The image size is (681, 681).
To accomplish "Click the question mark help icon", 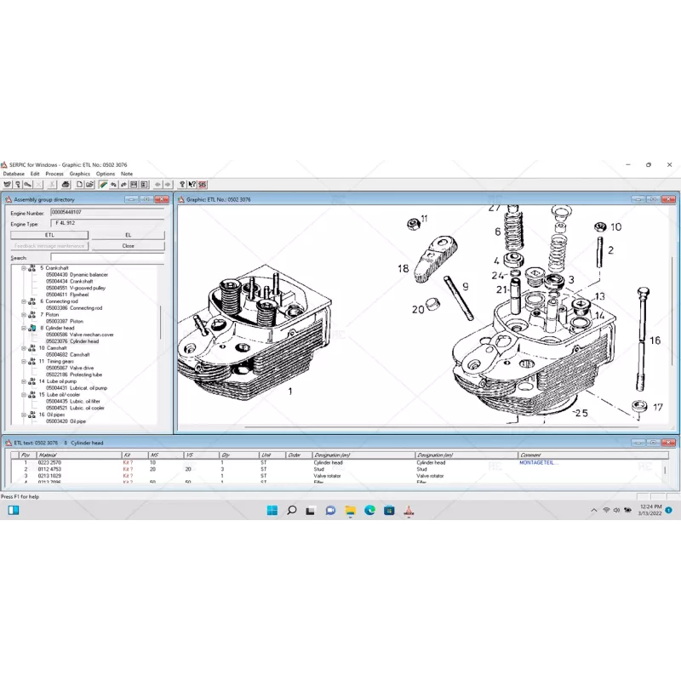I will (182, 184).
